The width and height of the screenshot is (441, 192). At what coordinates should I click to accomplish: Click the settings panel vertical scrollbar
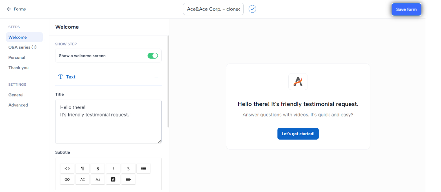coord(169,81)
